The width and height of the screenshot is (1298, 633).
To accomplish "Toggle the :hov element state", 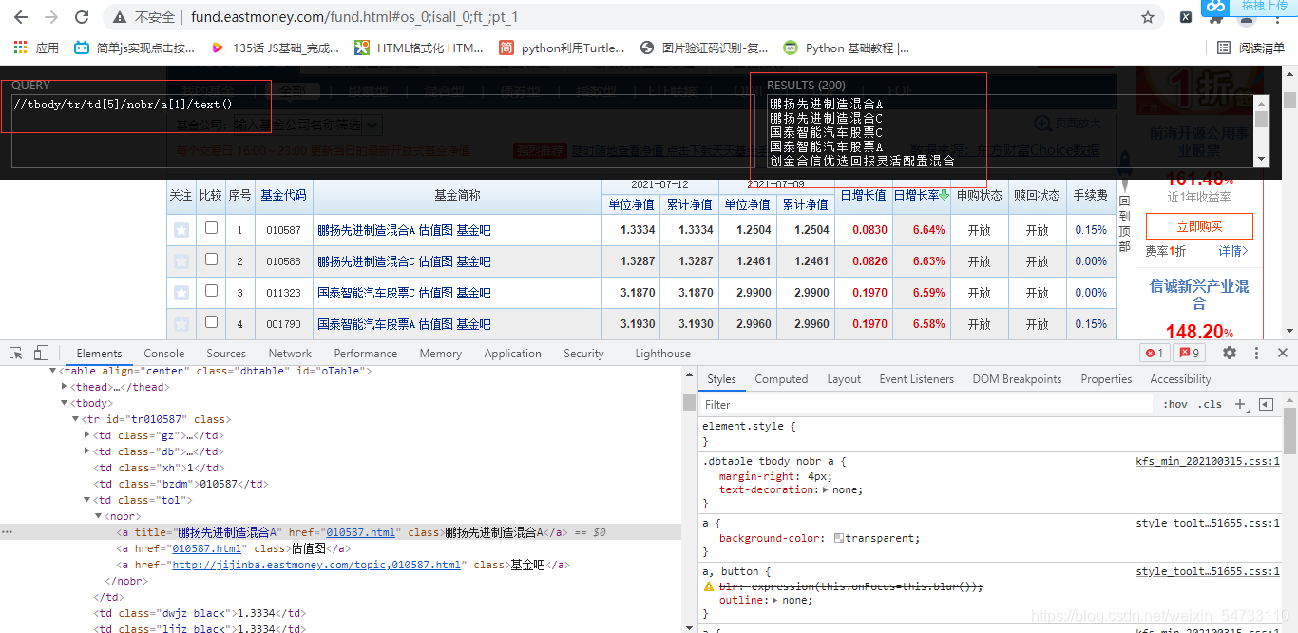I will 1175,404.
